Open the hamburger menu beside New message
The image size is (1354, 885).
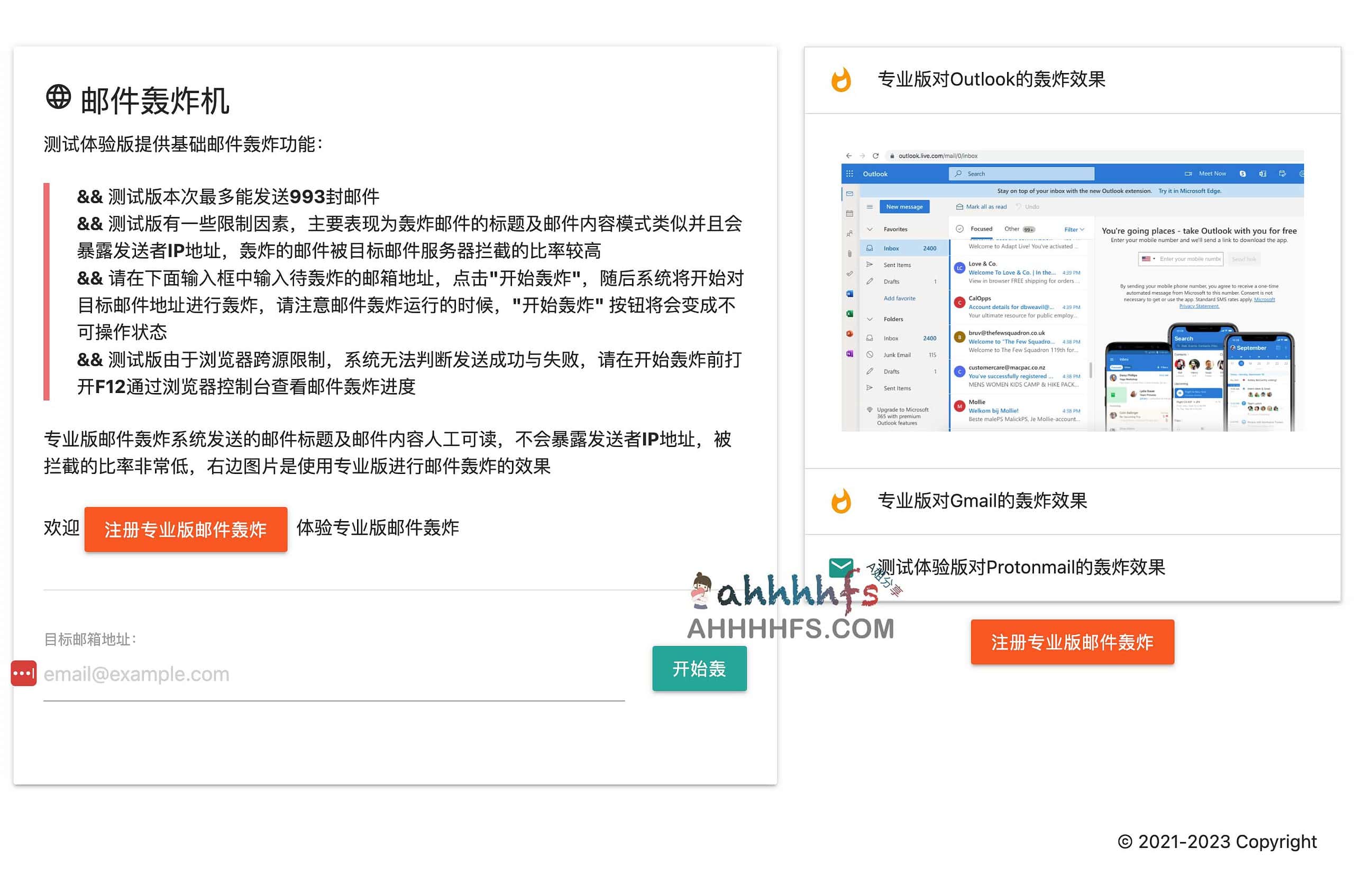click(871, 207)
